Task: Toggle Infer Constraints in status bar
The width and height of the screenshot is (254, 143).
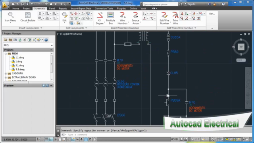Action: click(x=38, y=139)
